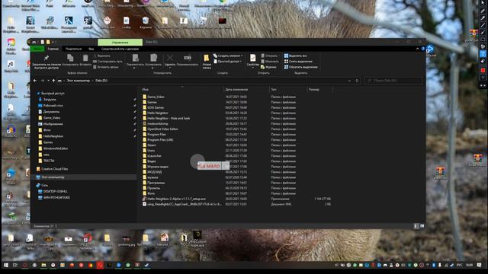Go up one folder level arrow
This screenshot has height=274, width=488.
pos(53,81)
